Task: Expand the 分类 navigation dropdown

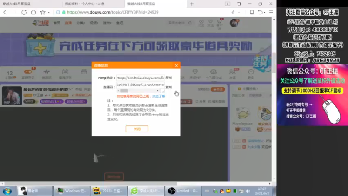Action: tap(80, 23)
